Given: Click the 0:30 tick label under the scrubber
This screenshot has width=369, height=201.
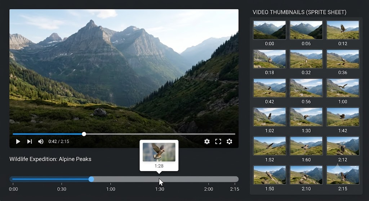Looking at the screenshot, I should click(x=62, y=189).
